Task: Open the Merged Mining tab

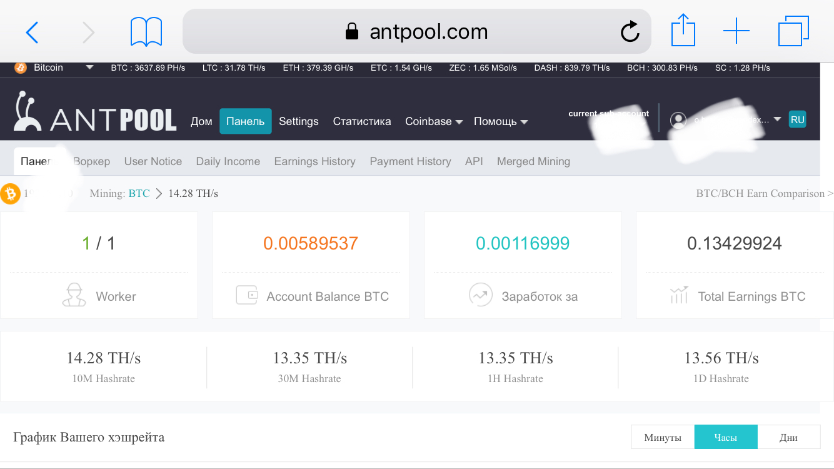Action: pos(533,161)
